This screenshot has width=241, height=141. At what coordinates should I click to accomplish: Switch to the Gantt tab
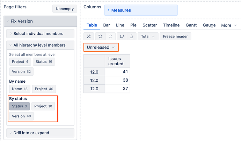click(191, 25)
